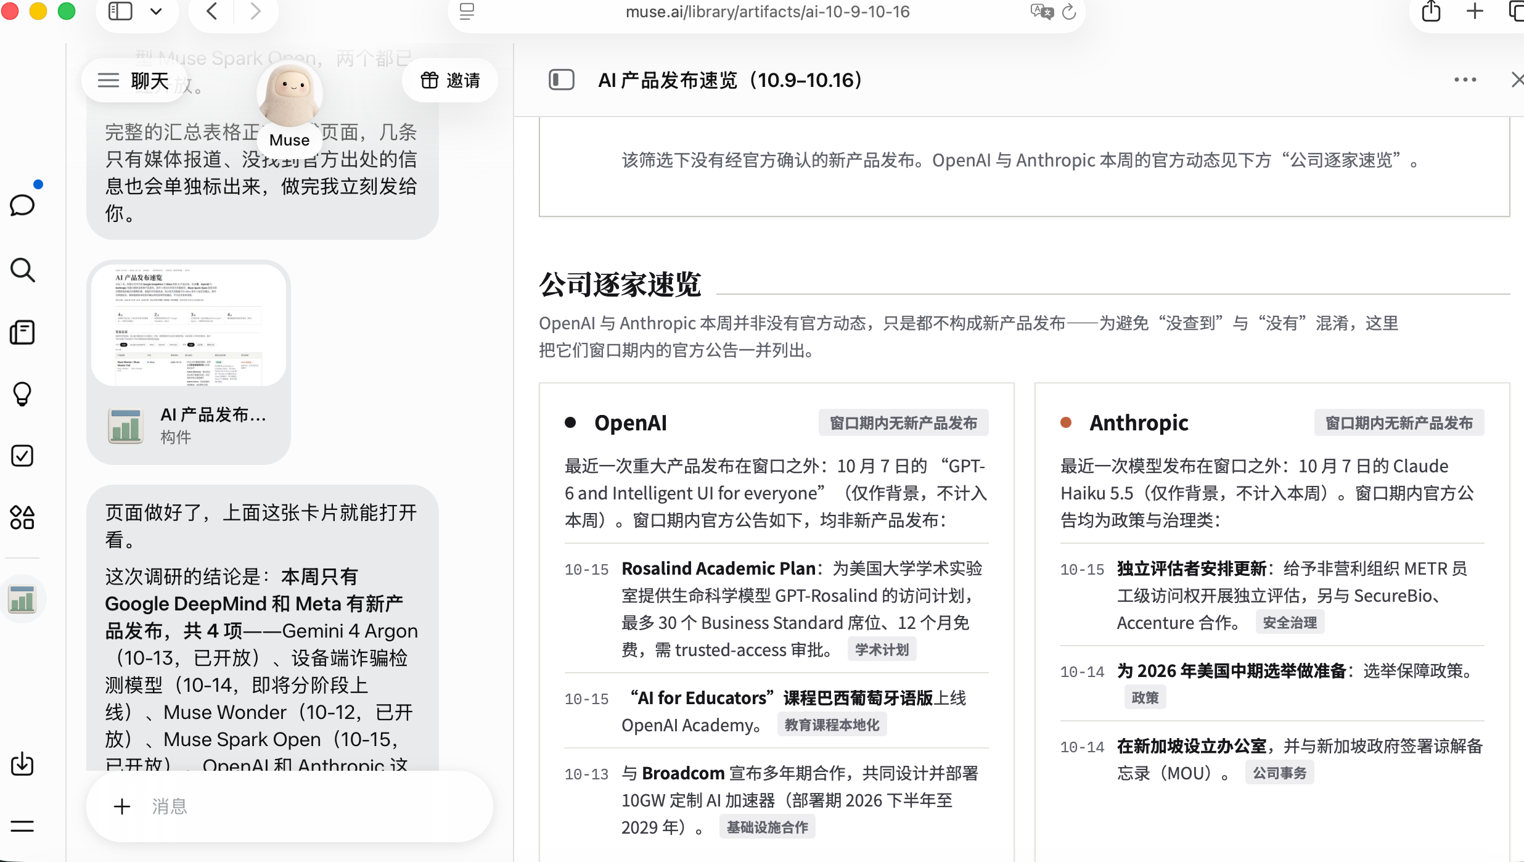The height and width of the screenshot is (862, 1524).
Task: Click the muse.ai address bar URL
Action: coord(768,12)
